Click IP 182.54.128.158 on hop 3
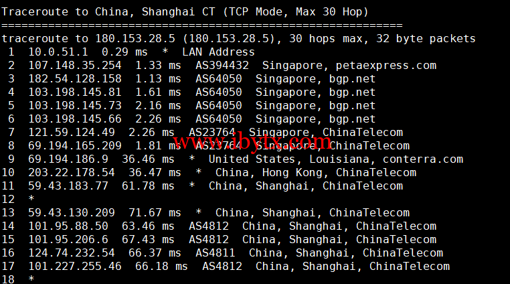The height and width of the screenshot is (284, 510). click(x=75, y=78)
